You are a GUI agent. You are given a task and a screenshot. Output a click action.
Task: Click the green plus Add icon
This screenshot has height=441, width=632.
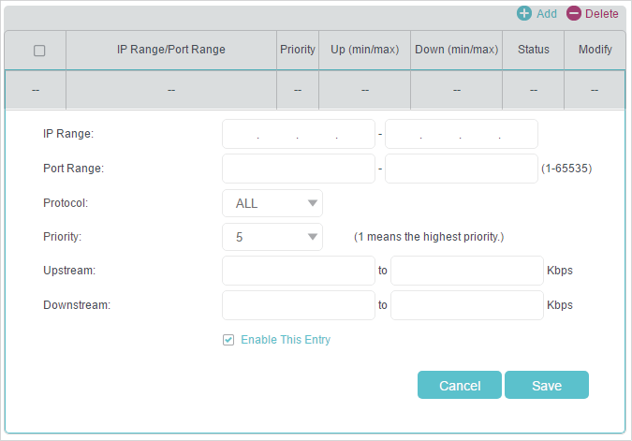coord(524,13)
